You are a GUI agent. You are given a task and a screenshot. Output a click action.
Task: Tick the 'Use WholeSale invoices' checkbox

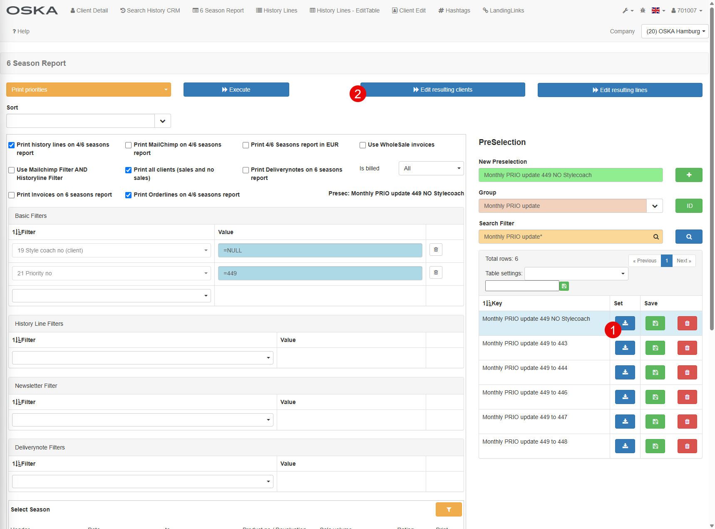coord(362,145)
